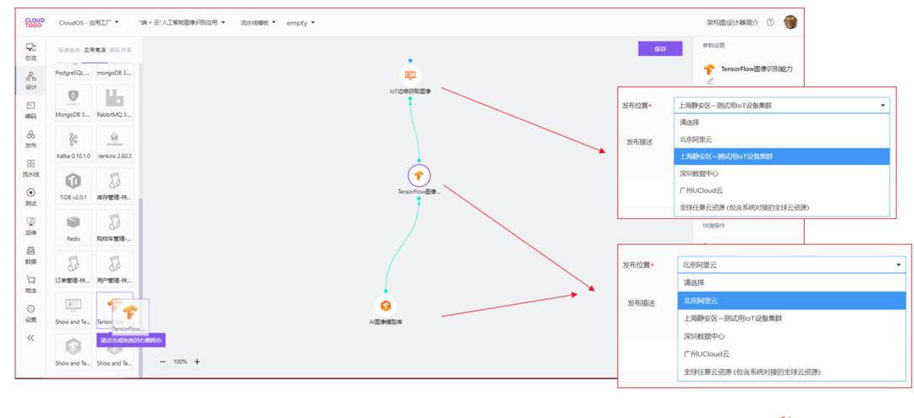Screen dimensions: 914x418
Task: Select the Redis component tile
Action: click(74, 225)
